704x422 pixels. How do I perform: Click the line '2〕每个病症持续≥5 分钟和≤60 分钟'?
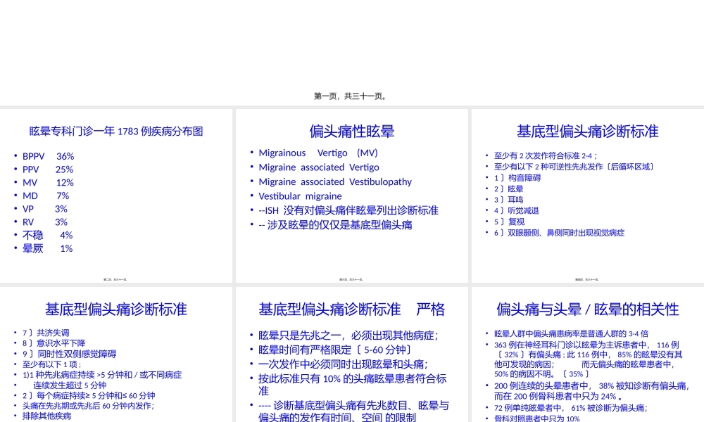[89, 395]
